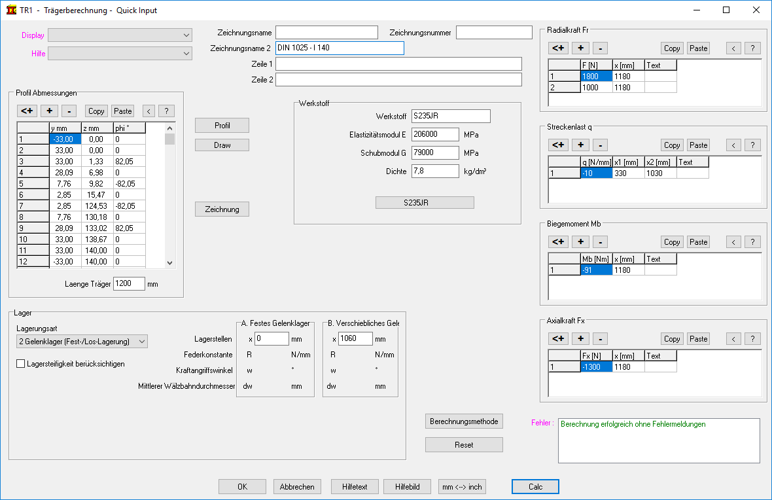Click the '<+' insert row button in Profil Abmessungen
The width and height of the screenshot is (772, 500).
(x=28, y=111)
